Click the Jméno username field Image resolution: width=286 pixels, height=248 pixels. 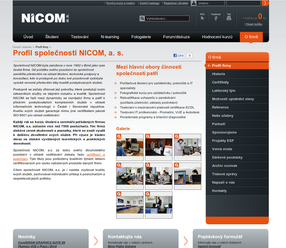pos(210,3)
